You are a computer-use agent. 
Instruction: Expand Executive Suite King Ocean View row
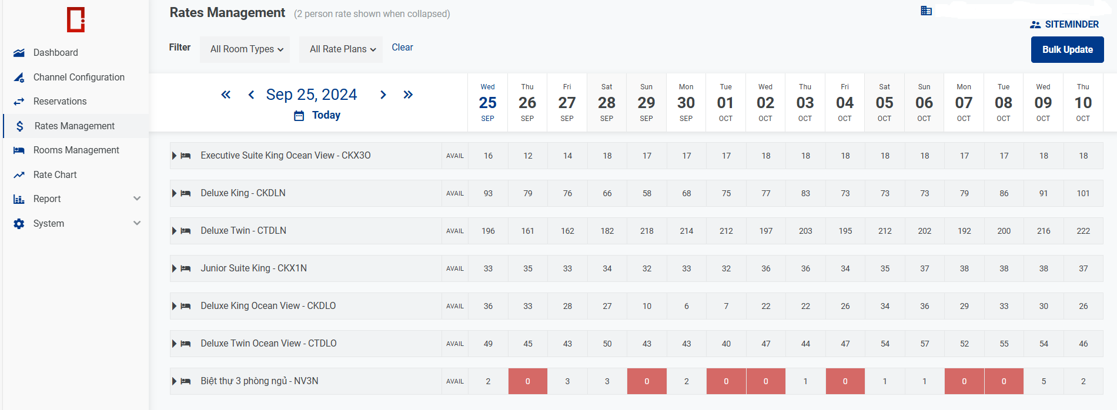pos(175,156)
